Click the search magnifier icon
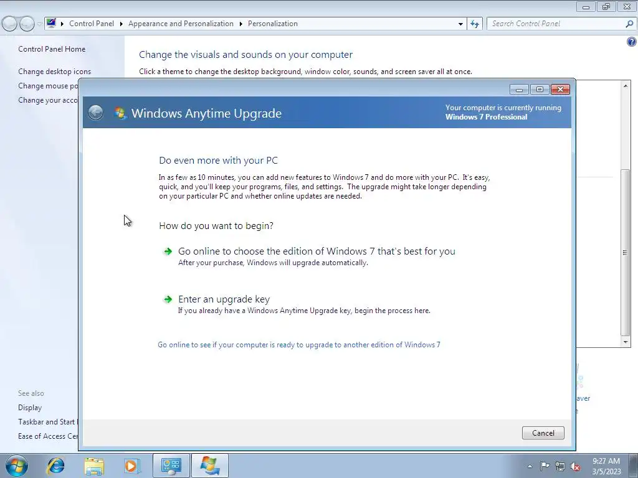Screen dimensions: 638x478 coord(629,24)
